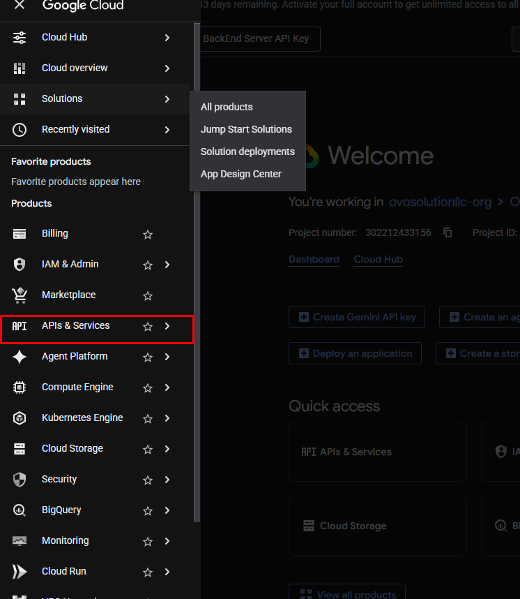This screenshot has height=599, width=520.
Task: Expand the Monitoring submenu chevron
Action: tap(167, 541)
